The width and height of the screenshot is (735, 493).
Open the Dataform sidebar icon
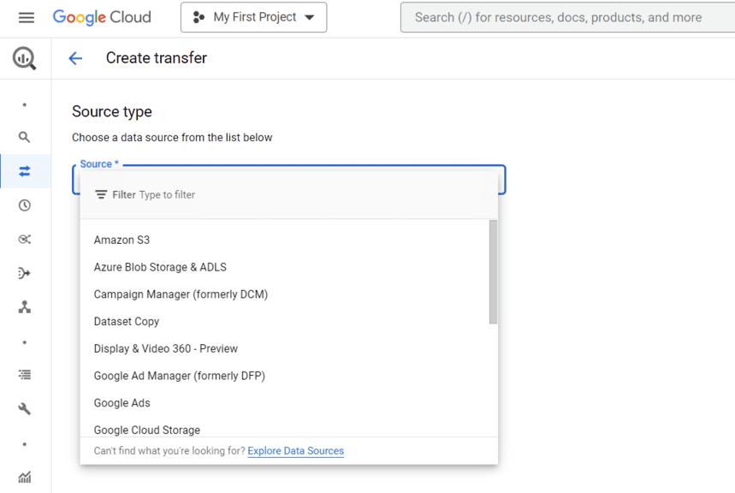24,273
